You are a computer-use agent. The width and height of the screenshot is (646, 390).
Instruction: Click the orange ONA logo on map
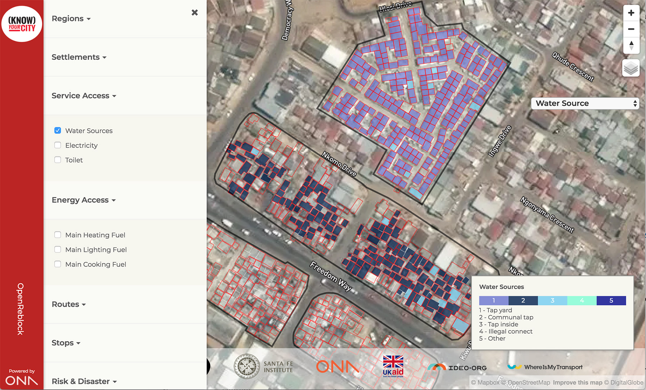pos(338,366)
